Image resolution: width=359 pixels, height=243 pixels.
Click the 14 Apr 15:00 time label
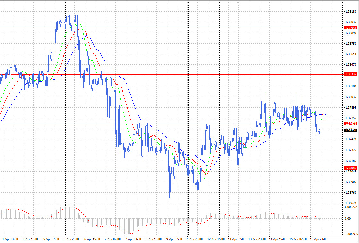tap(277, 239)
